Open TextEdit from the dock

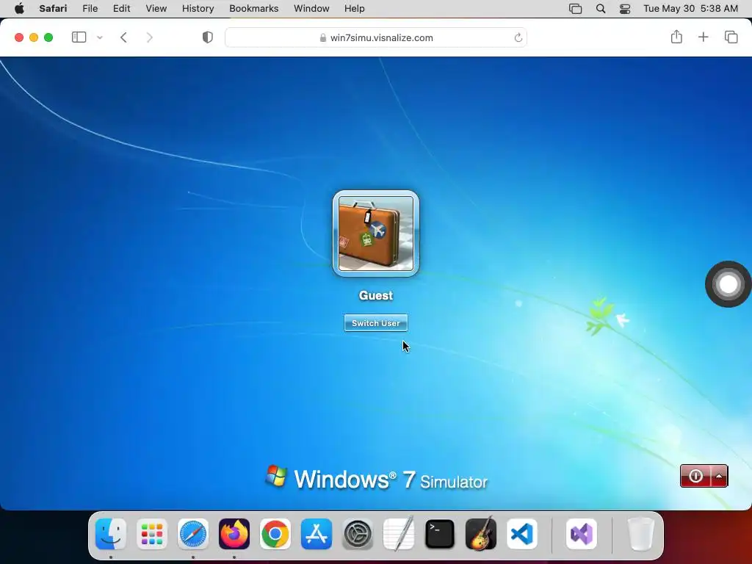(399, 534)
